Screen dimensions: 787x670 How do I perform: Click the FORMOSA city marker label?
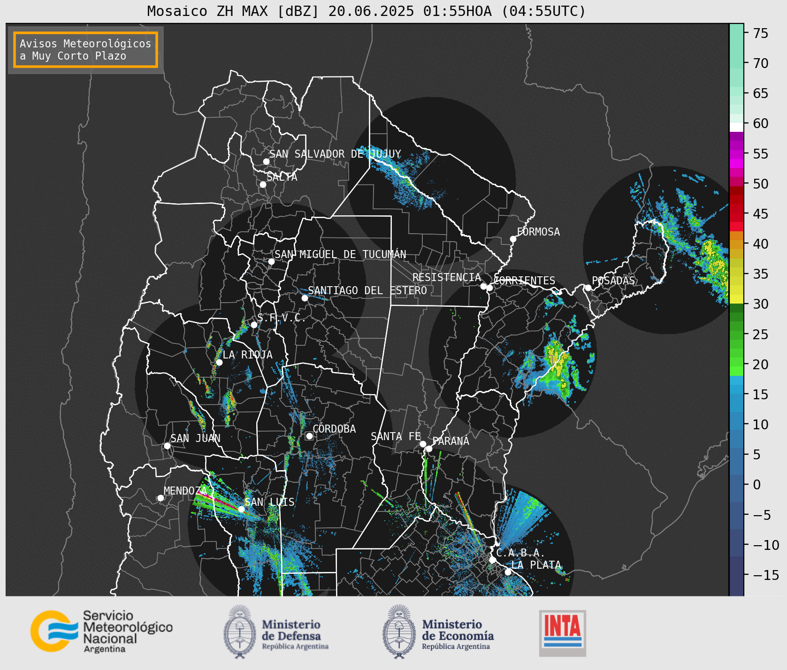tap(538, 232)
